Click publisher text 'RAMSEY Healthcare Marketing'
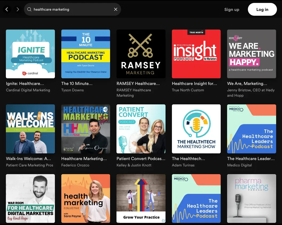 pyautogui.click(x=134, y=93)
